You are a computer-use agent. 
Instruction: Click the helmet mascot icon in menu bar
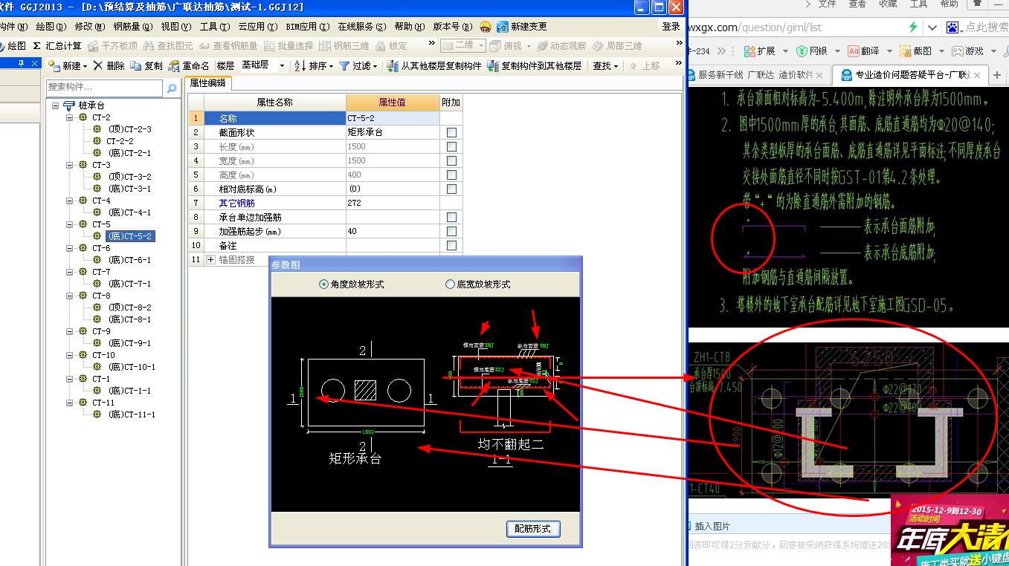click(486, 27)
